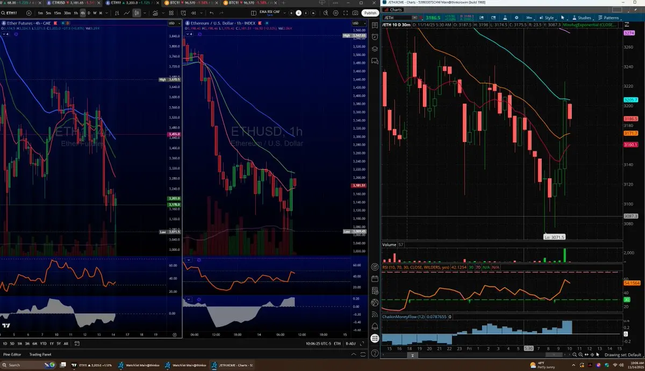Open the layout grid setup icon

(x=171, y=13)
